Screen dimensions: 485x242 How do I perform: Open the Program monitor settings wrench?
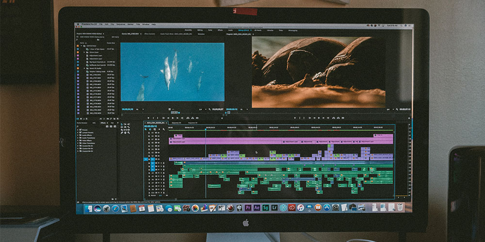[x=397, y=109]
